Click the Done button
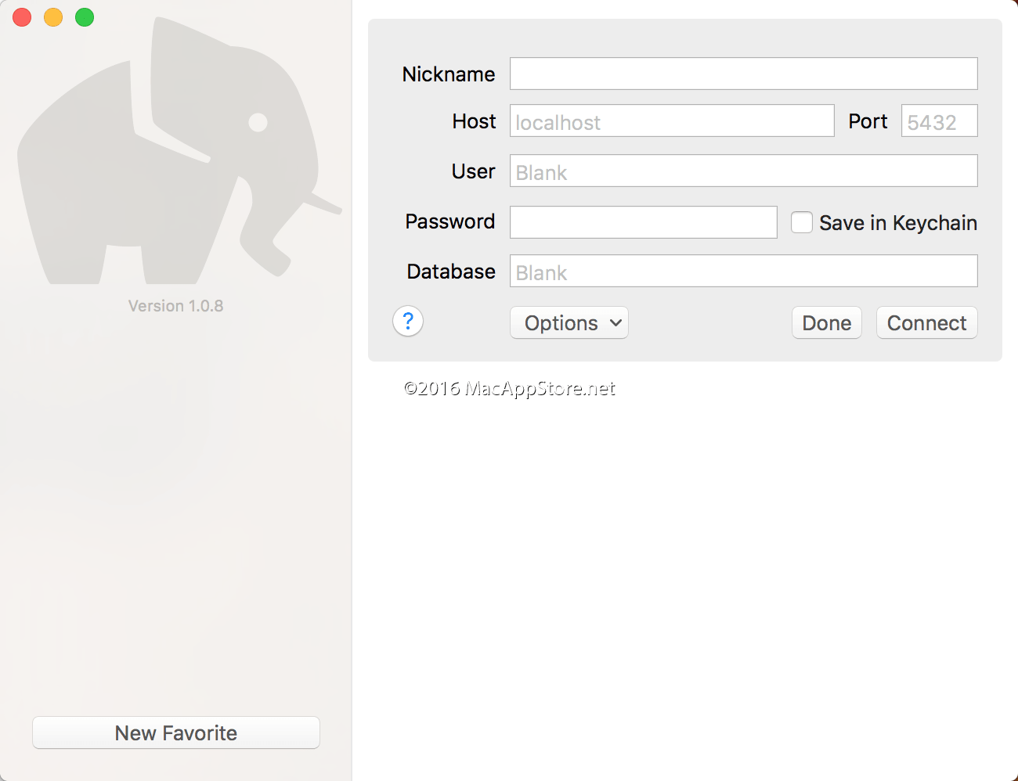This screenshot has width=1018, height=781. [x=826, y=322]
